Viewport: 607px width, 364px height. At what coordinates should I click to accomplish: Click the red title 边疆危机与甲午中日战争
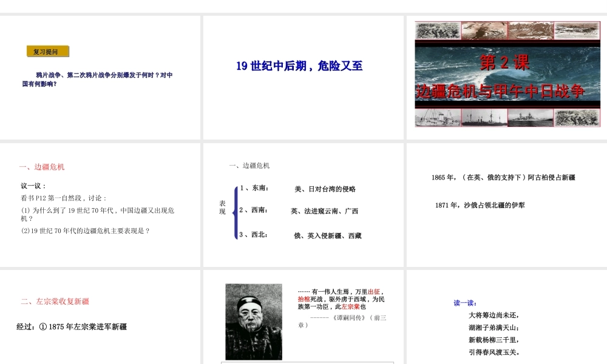[x=500, y=91]
